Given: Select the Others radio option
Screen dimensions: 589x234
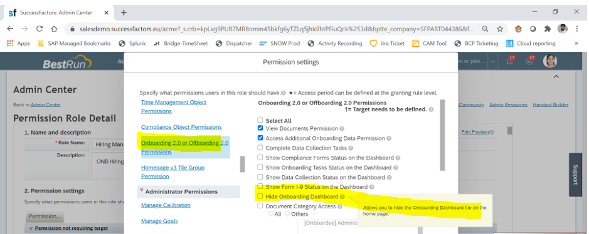Looking at the screenshot, I should (x=287, y=214).
